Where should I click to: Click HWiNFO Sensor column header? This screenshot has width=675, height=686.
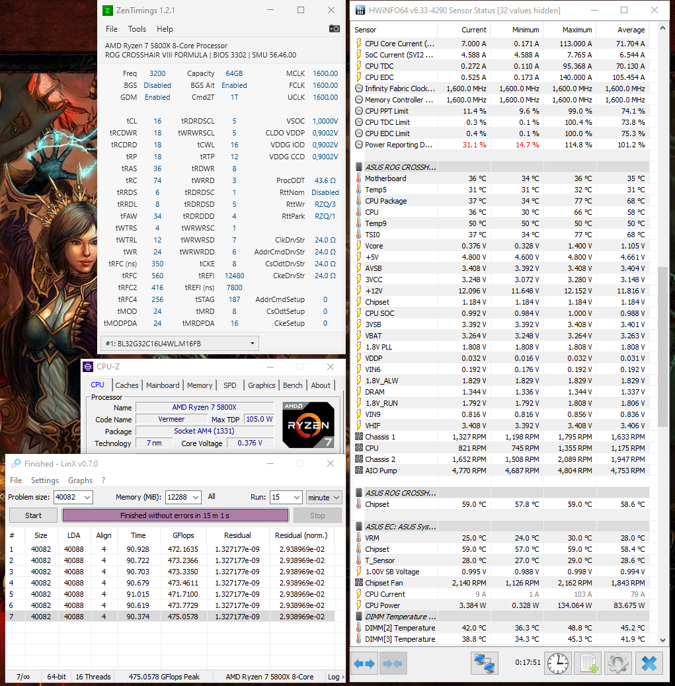point(395,30)
